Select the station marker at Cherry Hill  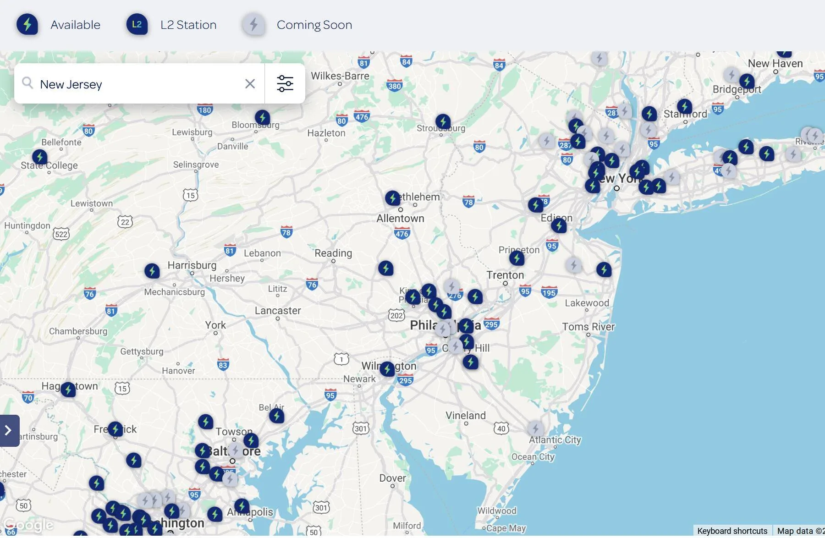467,342
